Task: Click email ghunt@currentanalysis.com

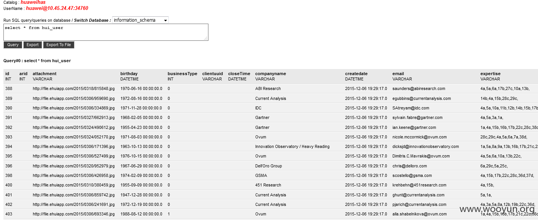Action: (x=419, y=195)
